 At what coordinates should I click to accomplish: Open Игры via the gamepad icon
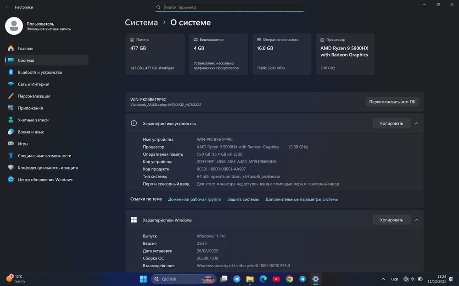[11, 143]
